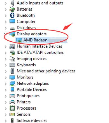Viewport: 109px width, 123px height.
Task: Expand the Disk drives node
Action: click(6, 28)
